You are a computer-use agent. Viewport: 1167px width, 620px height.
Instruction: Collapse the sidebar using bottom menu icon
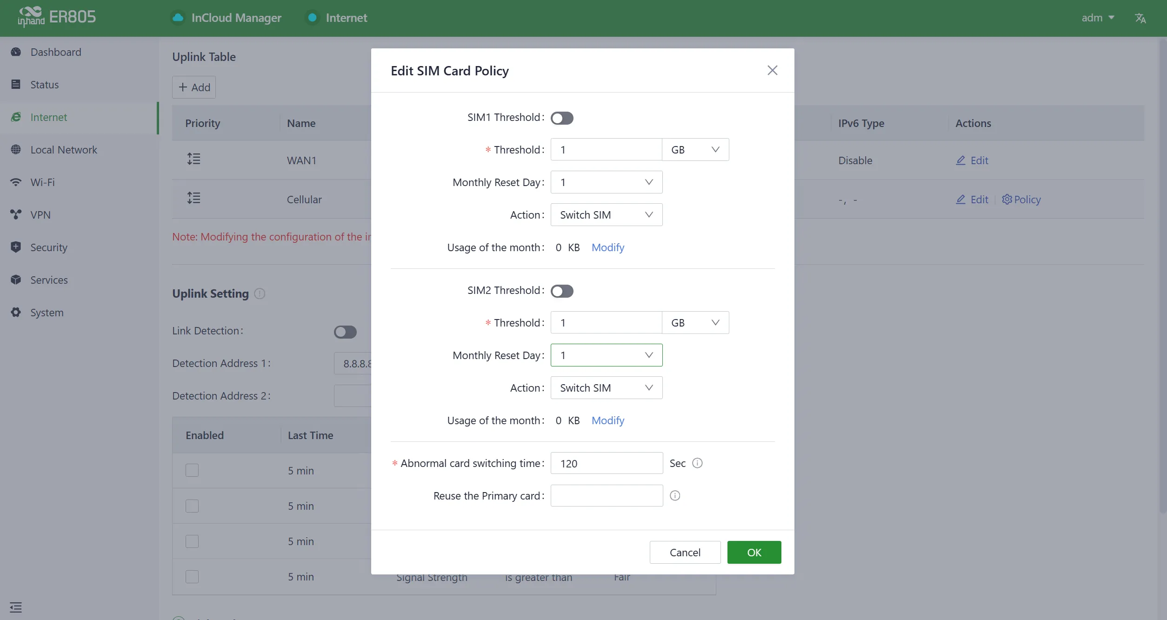[16, 607]
